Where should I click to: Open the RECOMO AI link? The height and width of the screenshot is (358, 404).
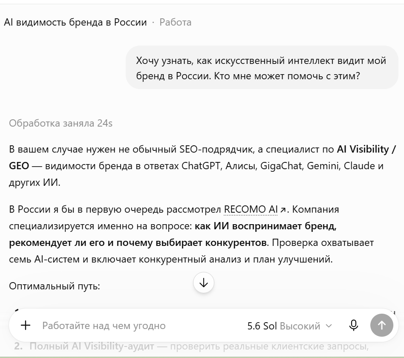[x=251, y=209]
